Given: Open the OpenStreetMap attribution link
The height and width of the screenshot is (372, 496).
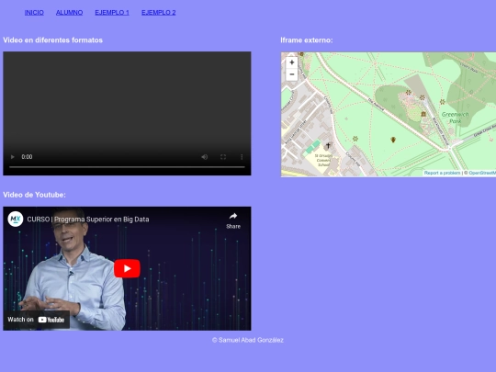Looking at the screenshot, I should point(482,173).
